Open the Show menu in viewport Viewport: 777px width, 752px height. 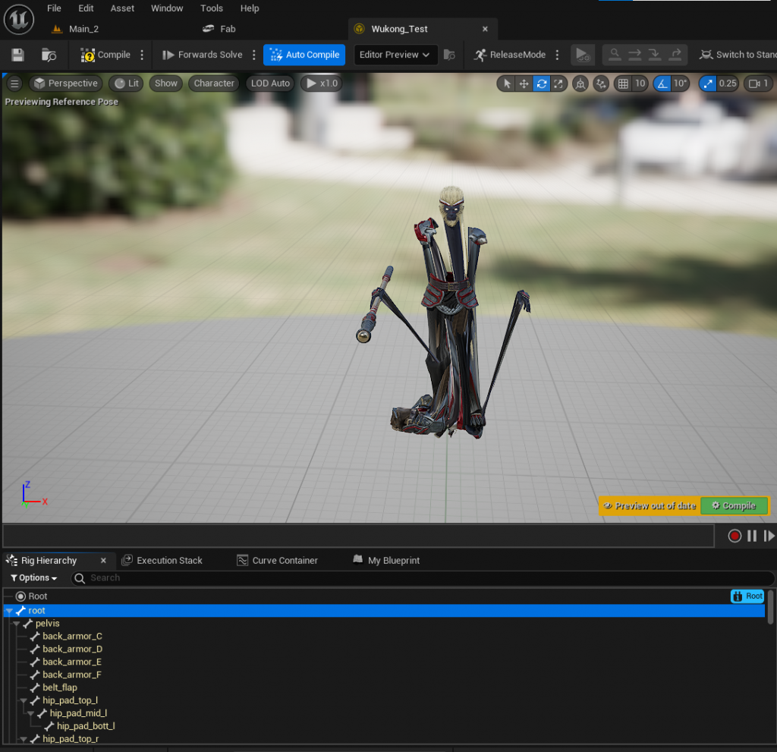click(165, 83)
